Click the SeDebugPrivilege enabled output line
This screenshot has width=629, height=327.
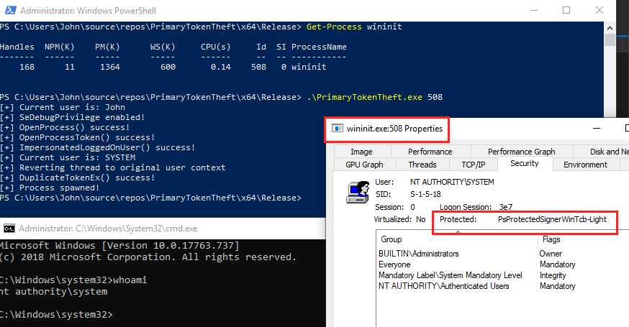pos(72,117)
